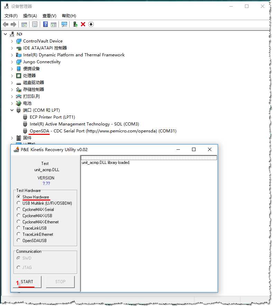Screen dimensions: 273x306
Task: Click the blue Help question-mark icon
Action: tap(46, 24)
